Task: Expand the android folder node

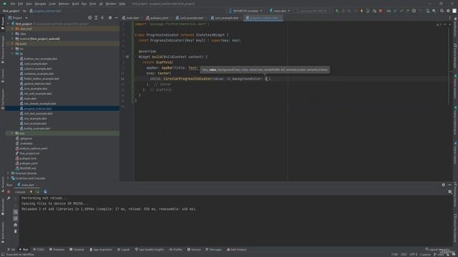Action: pyautogui.click(x=12, y=39)
